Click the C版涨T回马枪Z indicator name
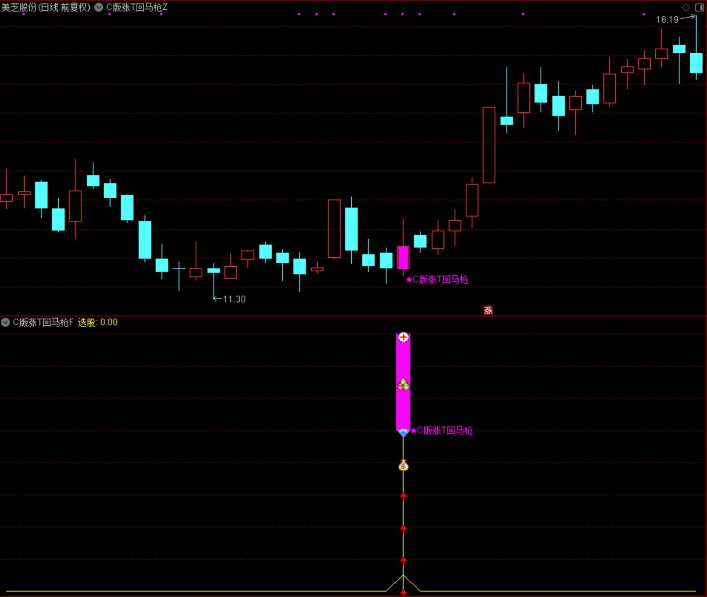Image resolution: width=707 pixels, height=597 pixels. point(137,7)
